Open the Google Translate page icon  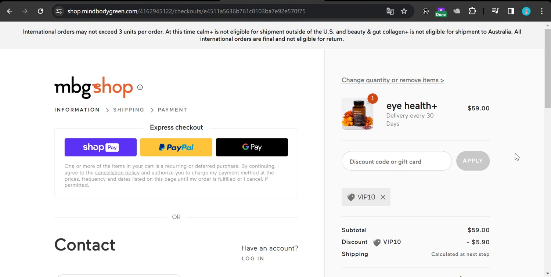point(390,11)
